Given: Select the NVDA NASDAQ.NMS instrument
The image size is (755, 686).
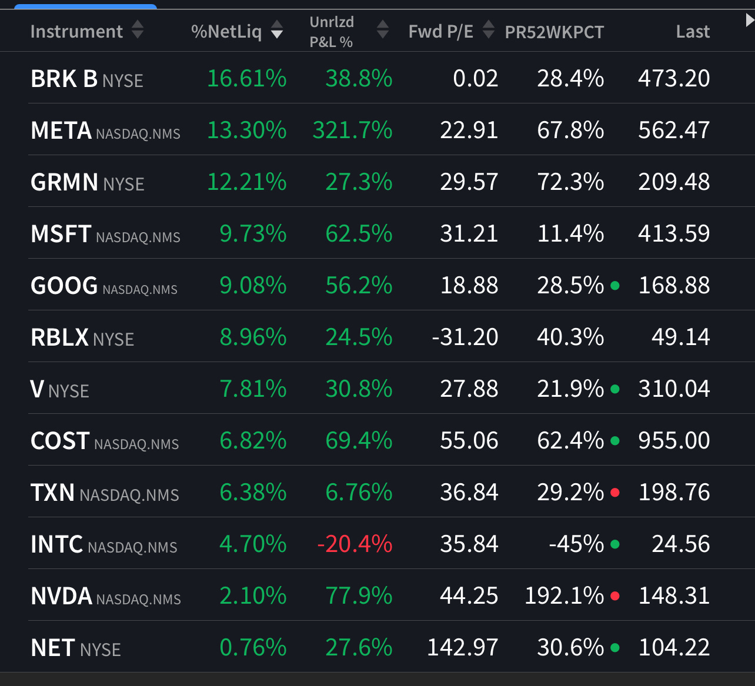Looking at the screenshot, I should click(x=106, y=596).
